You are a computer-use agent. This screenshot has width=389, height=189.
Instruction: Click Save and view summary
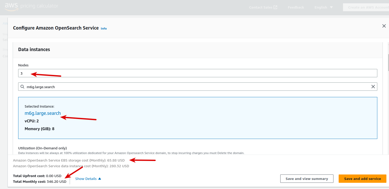pos(307,179)
